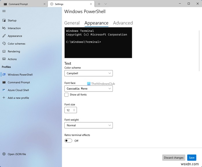The image size is (202, 167).
Task: Click the Color schemes palette icon
Action: tap(4, 44)
